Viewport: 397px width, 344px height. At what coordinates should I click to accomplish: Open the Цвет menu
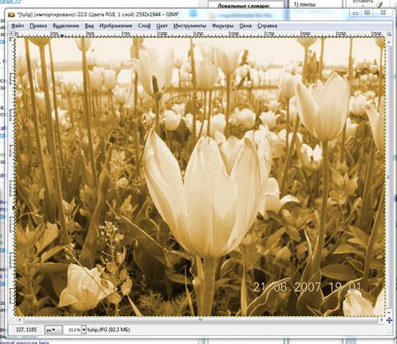pos(161,26)
